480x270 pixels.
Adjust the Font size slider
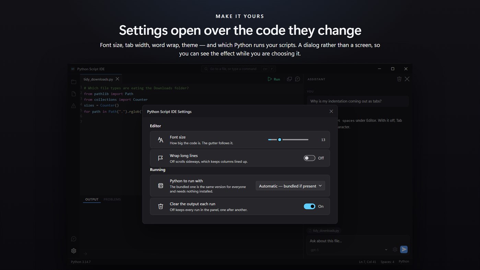(x=288, y=140)
